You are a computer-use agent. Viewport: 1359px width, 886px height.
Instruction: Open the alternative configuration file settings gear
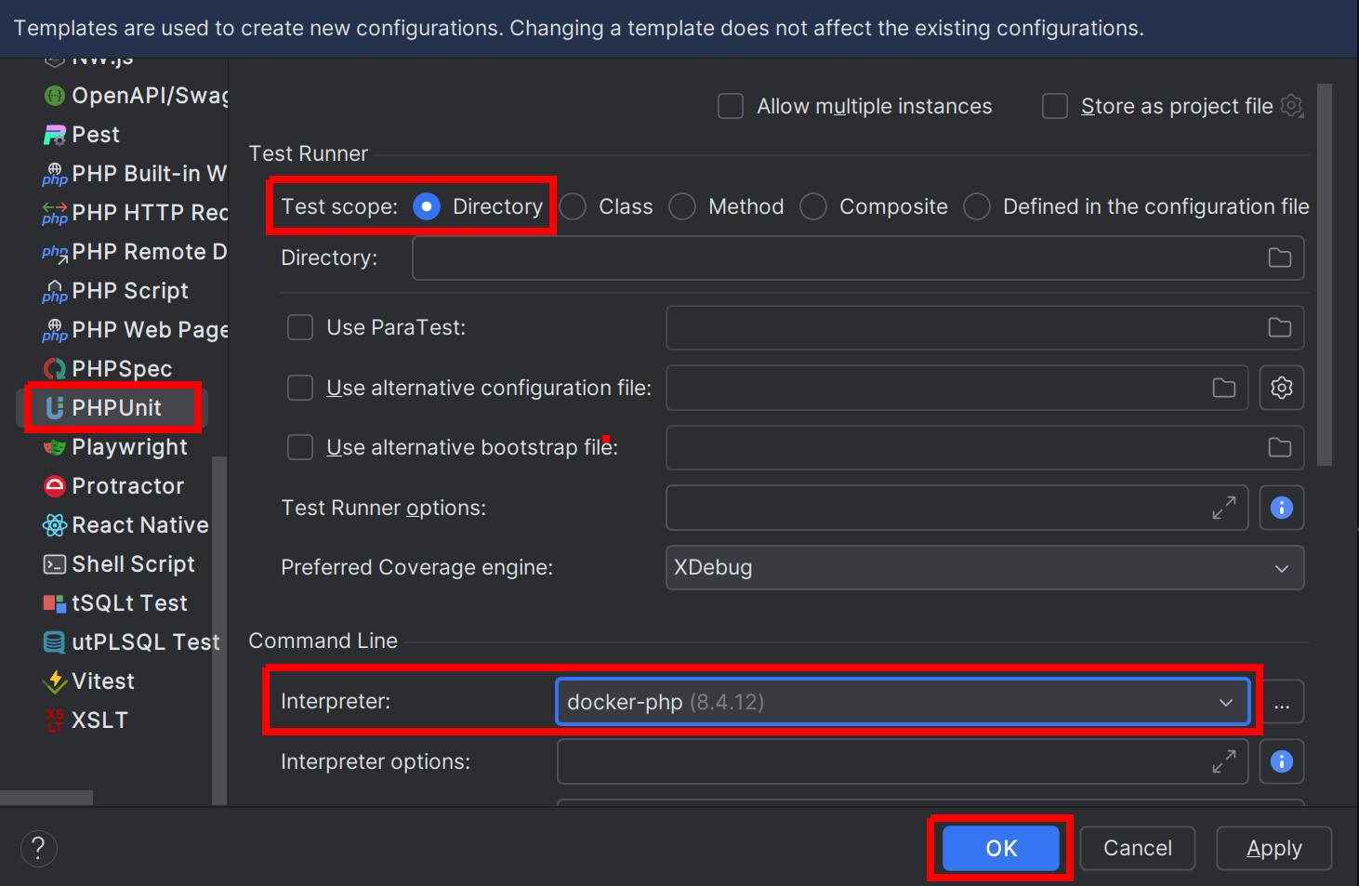click(1281, 388)
